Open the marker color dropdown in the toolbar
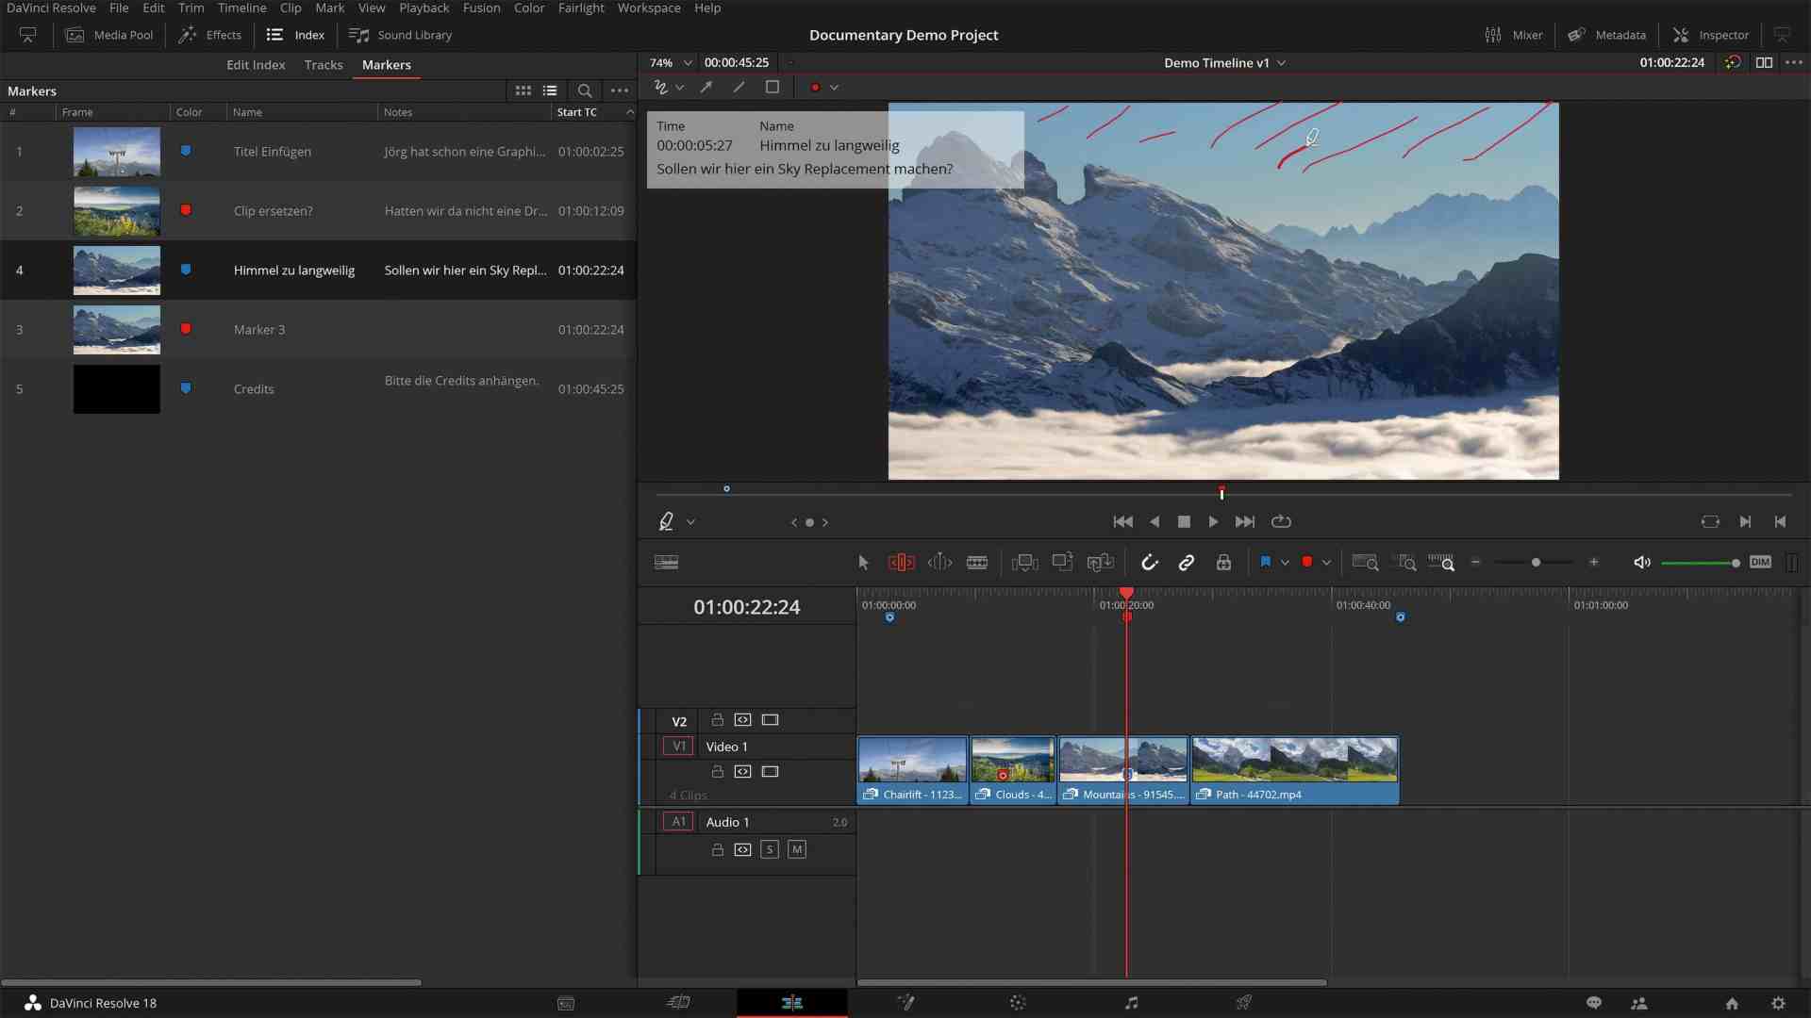This screenshot has height=1018, width=1811. pyautogui.click(x=1326, y=562)
